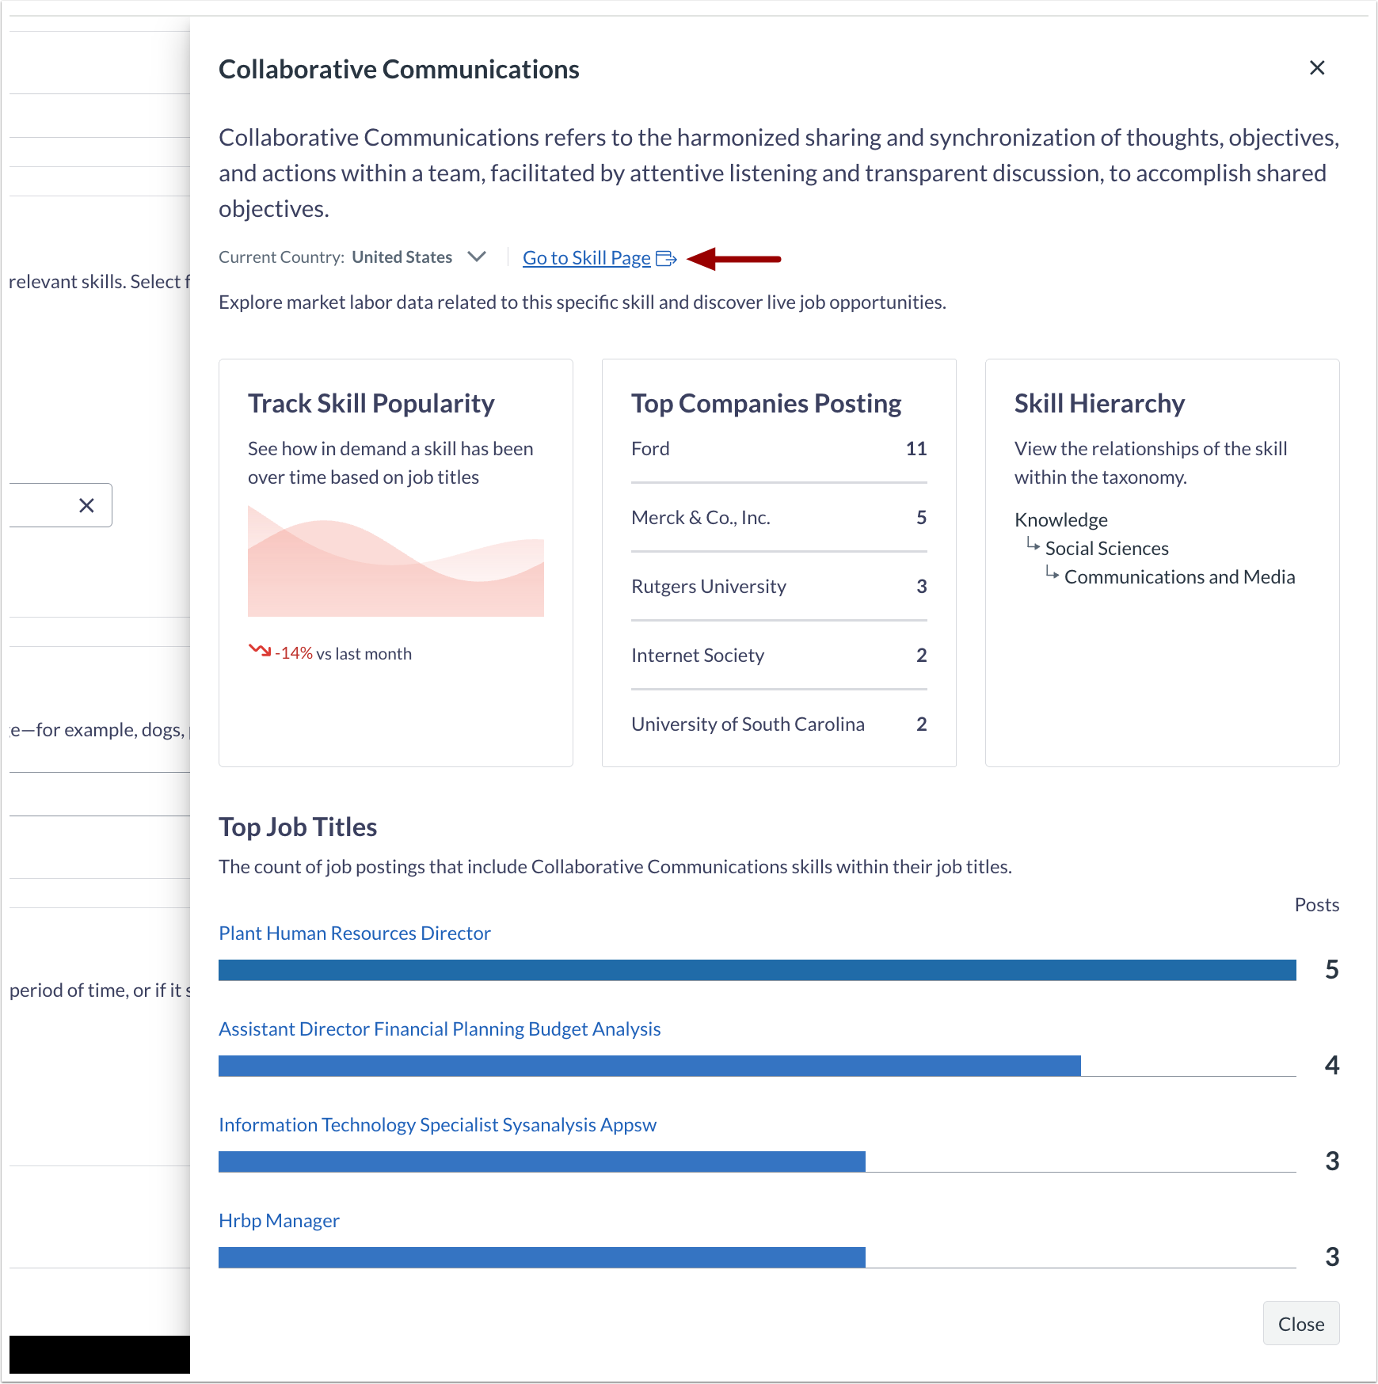Open the Go to Skill Page link
Viewport: 1378px width, 1384px height.
(x=587, y=258)
